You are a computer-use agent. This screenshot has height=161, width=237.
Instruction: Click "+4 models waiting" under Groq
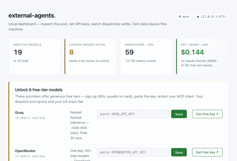pos(30,118)
